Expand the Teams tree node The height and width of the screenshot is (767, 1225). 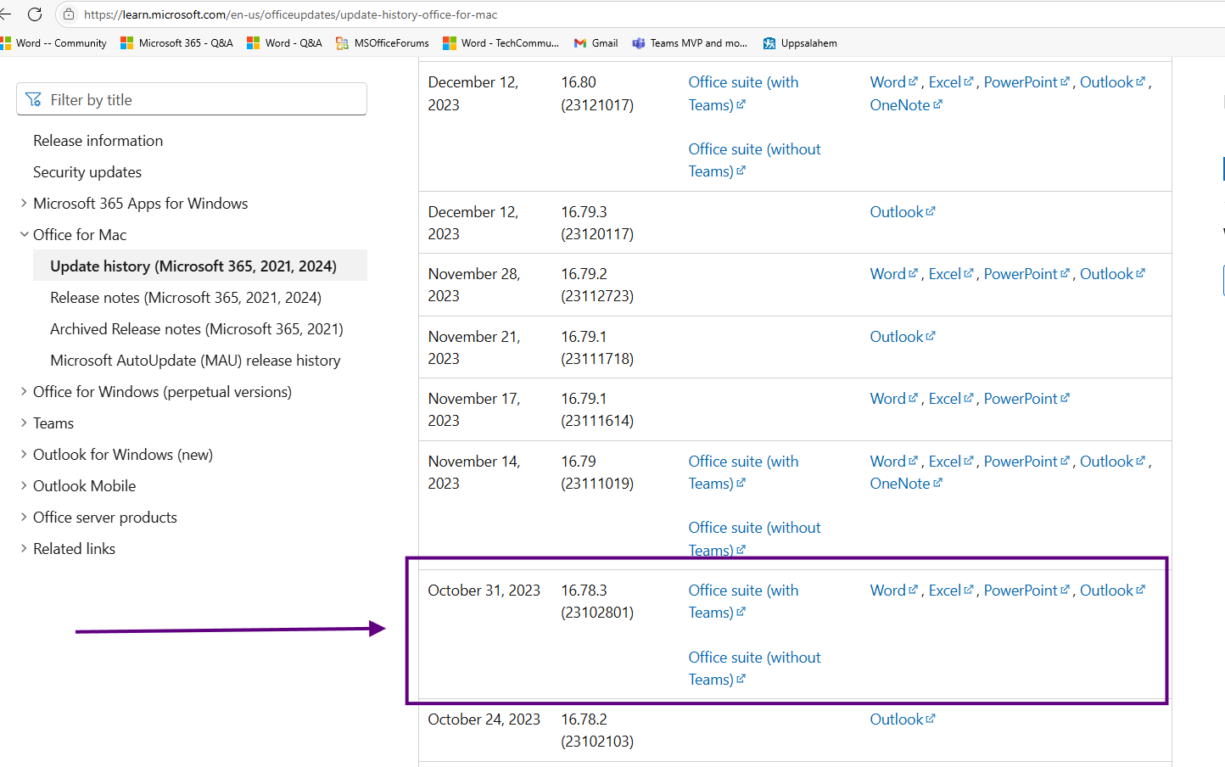click(24, 423)
